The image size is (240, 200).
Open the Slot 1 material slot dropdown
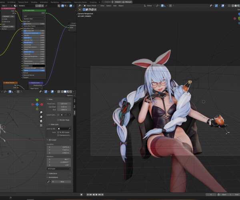coord(7,6)
